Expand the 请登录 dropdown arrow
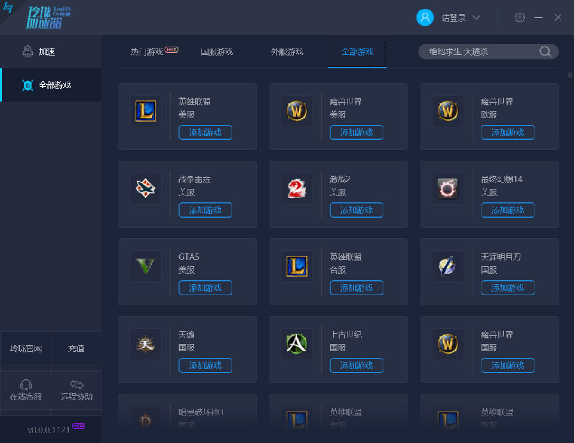The width and height of the screenshot is (574, 443). (476, 18)
